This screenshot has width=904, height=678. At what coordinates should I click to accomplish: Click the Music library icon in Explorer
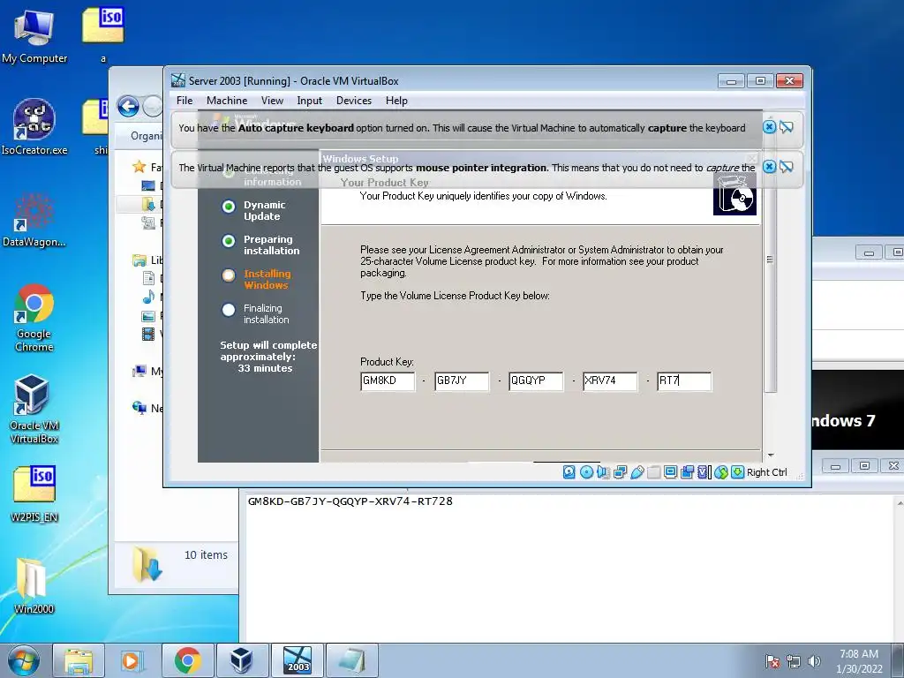pos(148,297)
